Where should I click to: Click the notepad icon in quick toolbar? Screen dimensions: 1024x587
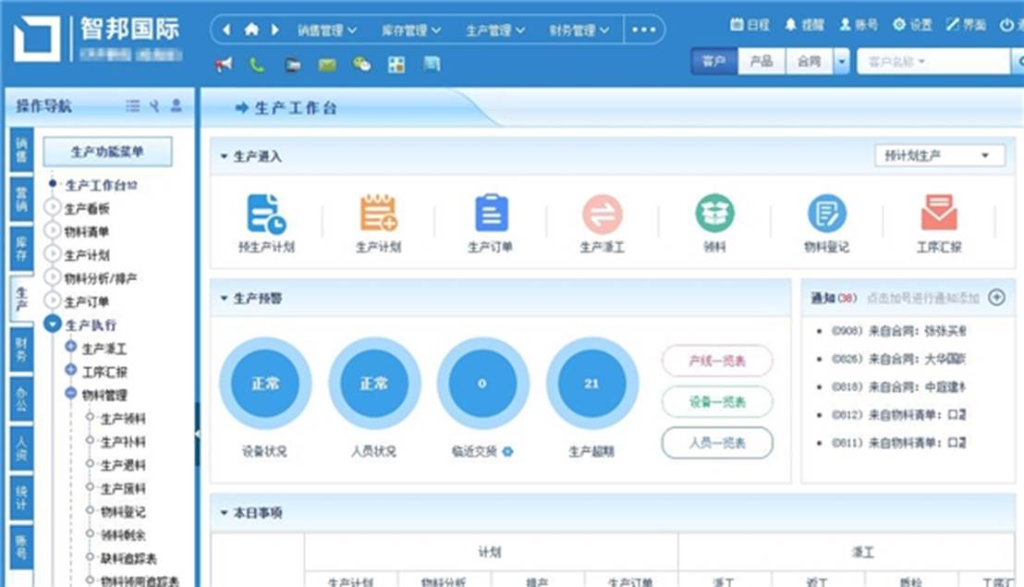(431, 64)
